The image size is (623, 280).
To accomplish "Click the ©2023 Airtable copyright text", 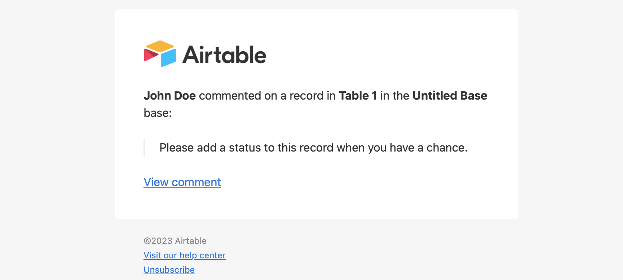I will tap(175, 241).
